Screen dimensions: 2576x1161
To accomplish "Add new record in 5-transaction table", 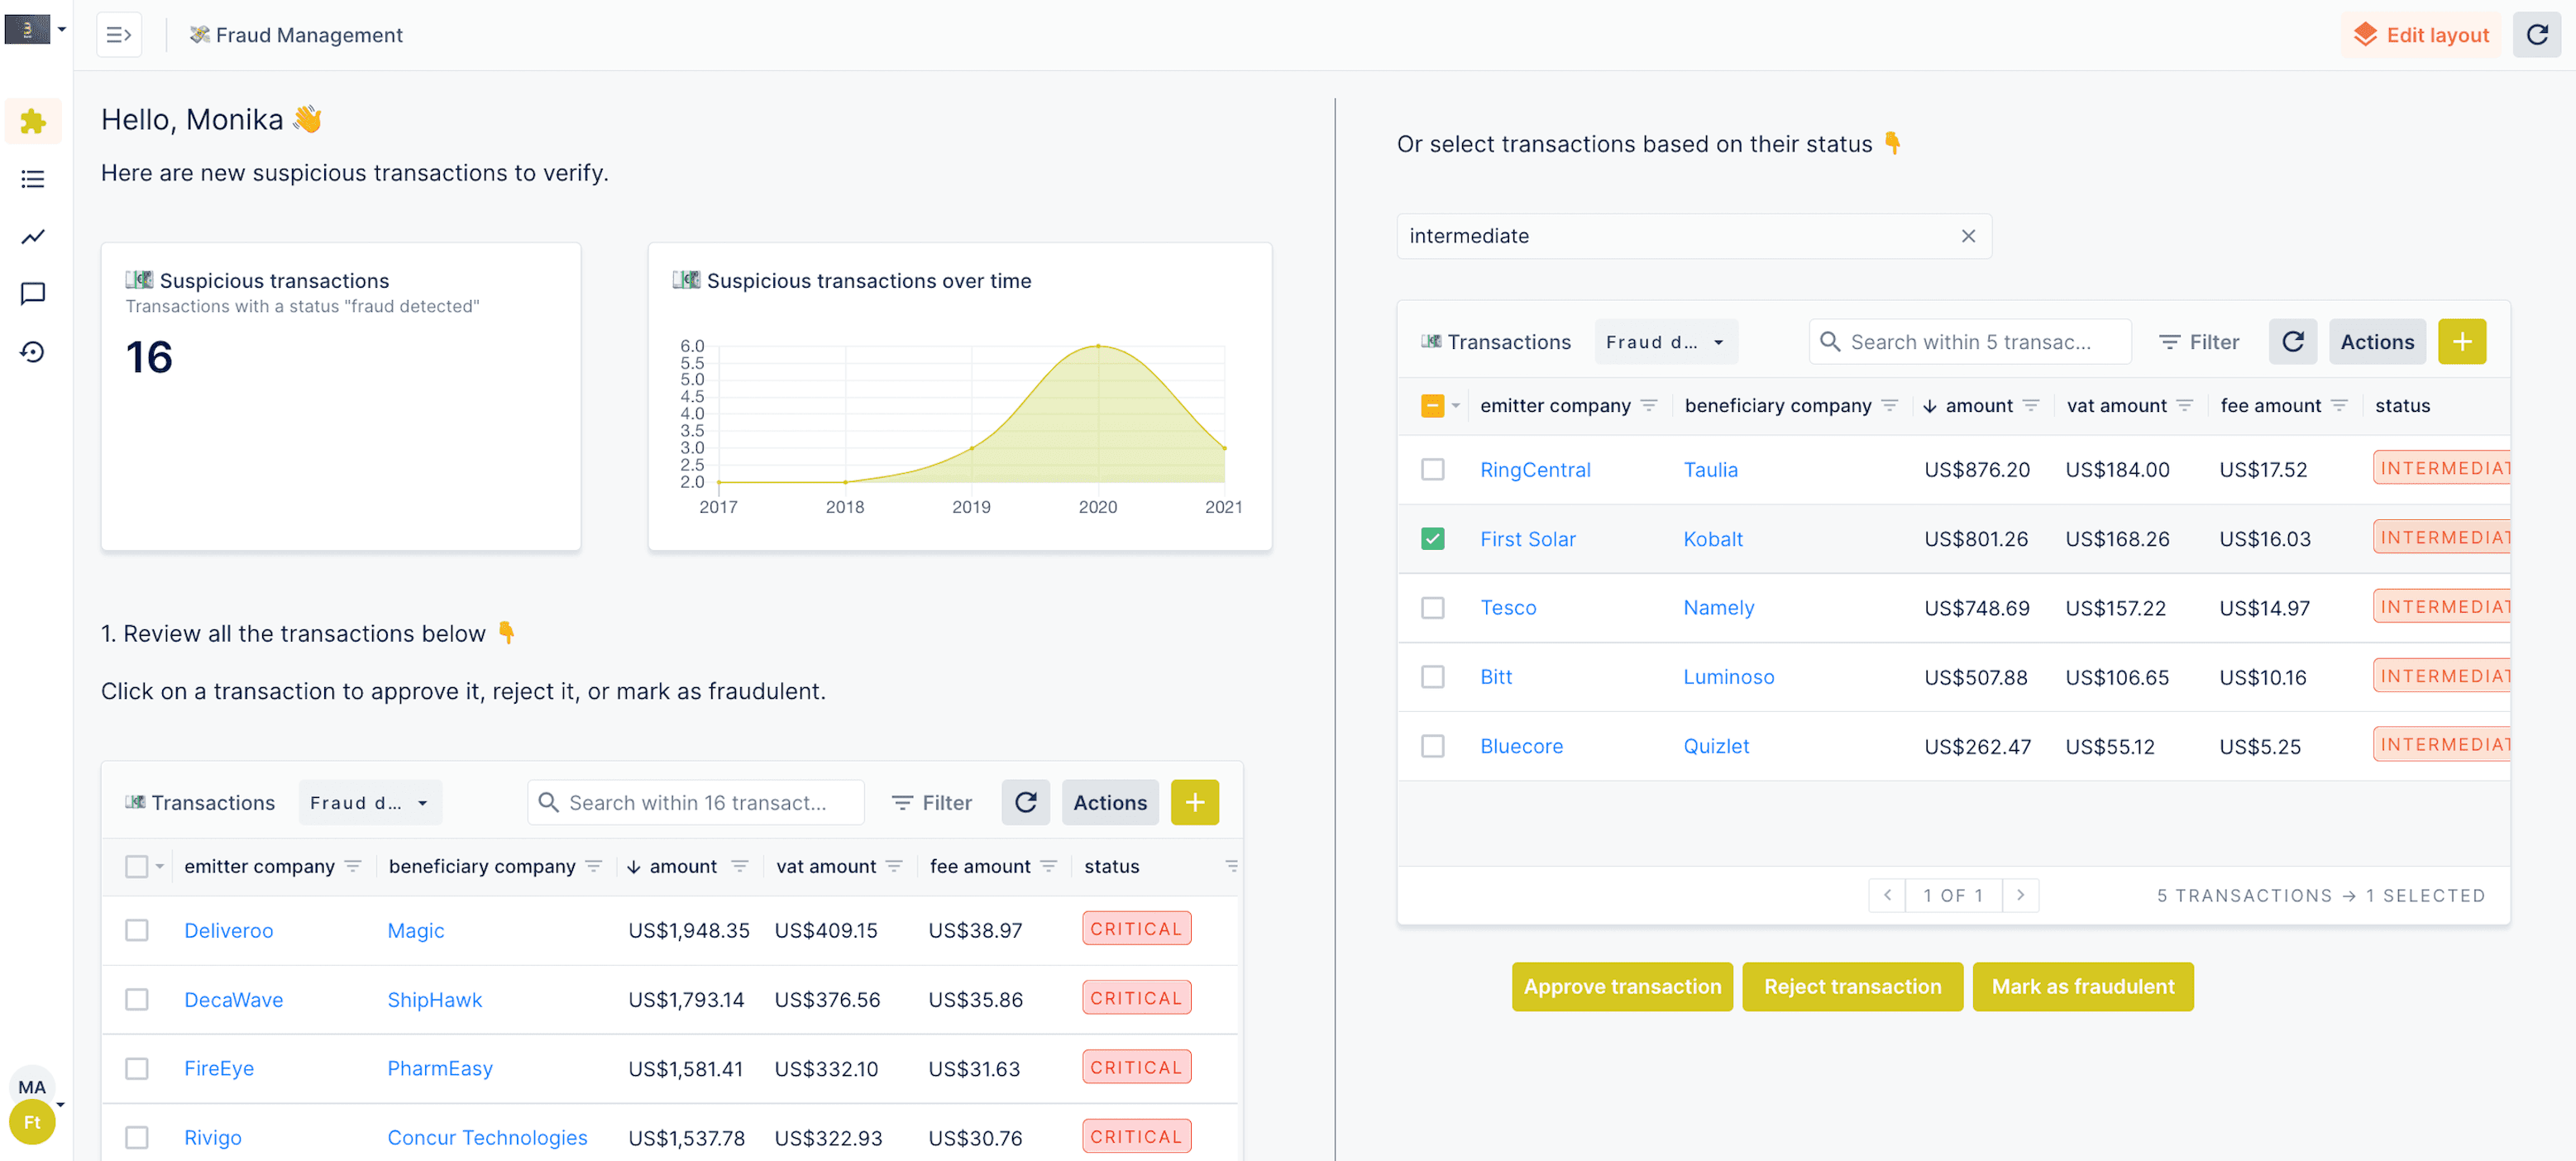I will pyautogui.click(x=2462, y=342).
